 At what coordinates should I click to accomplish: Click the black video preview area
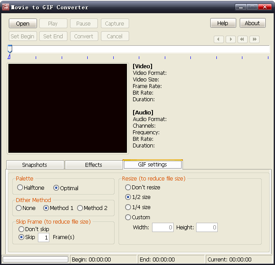(68, 108)
